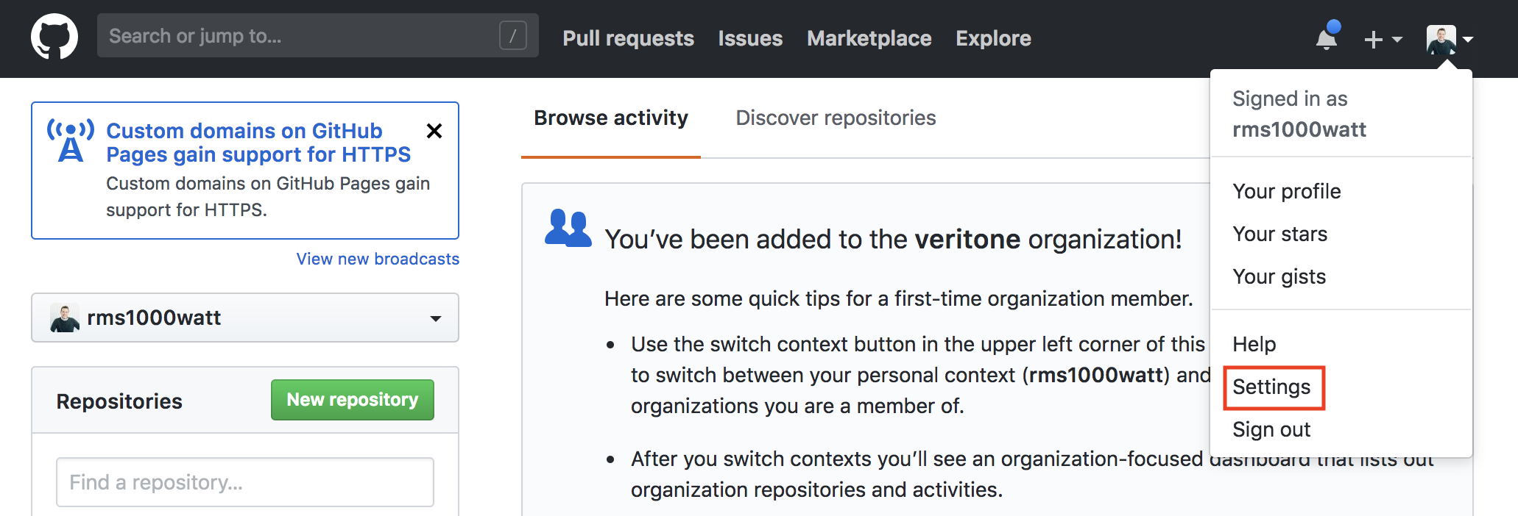Select Your gists from the menu

1279,276
